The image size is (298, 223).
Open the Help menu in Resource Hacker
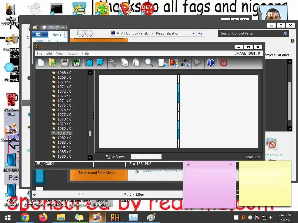tap(85, 53)
